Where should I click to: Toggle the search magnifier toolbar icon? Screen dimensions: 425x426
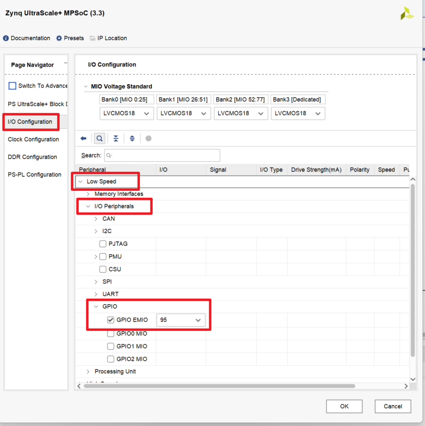pyautogui.click(x=100, y=139)
